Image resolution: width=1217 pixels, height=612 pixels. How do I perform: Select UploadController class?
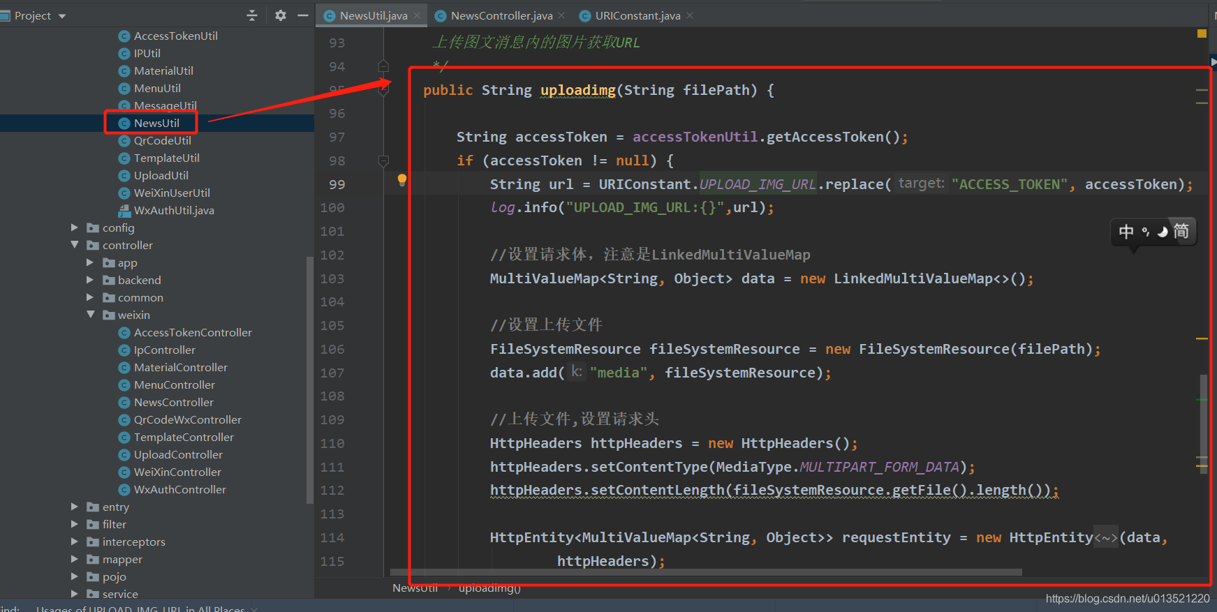[x=178, y=454]
